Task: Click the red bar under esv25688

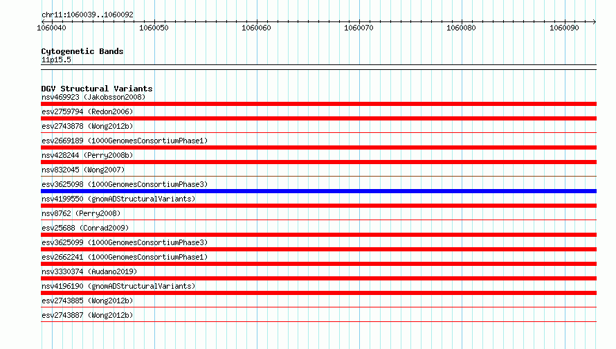Action: tap(318, 235)
